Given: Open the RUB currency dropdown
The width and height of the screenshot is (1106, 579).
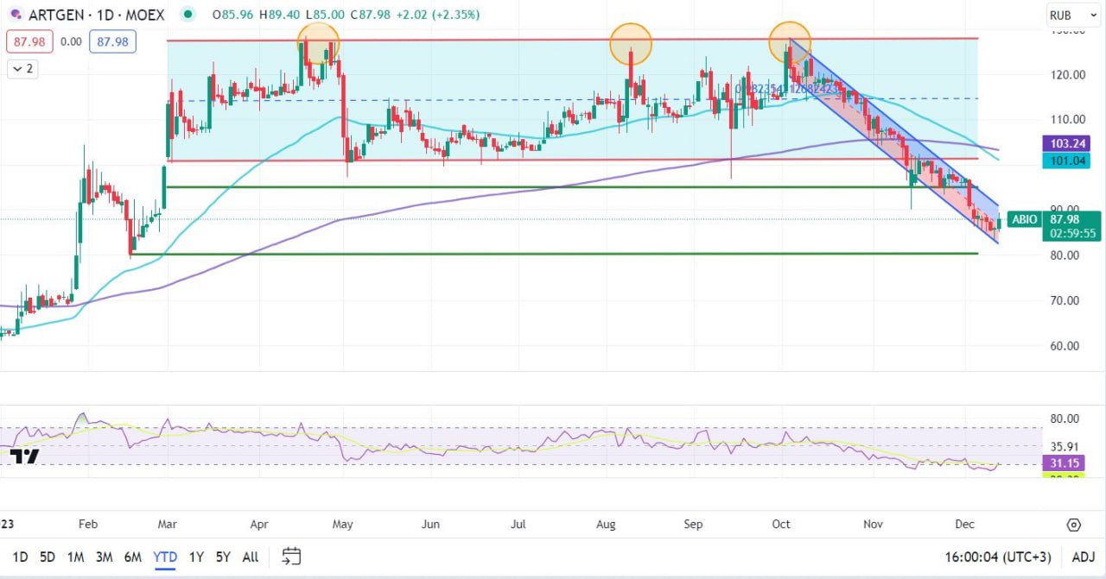Looking at the screenshot, I should click(1067, 15).
